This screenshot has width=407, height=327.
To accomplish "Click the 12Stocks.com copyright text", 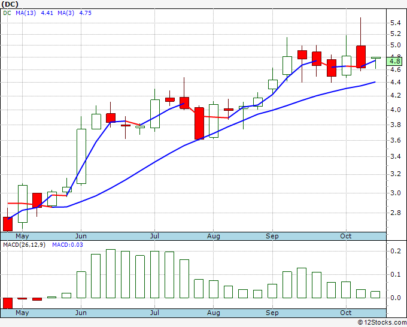I will pos(382,323).
